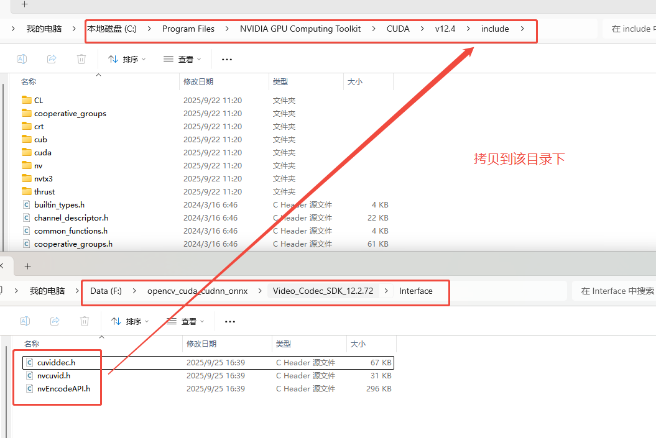
Task: Click the rename icon in the include window toolbar
Action: 22,59
